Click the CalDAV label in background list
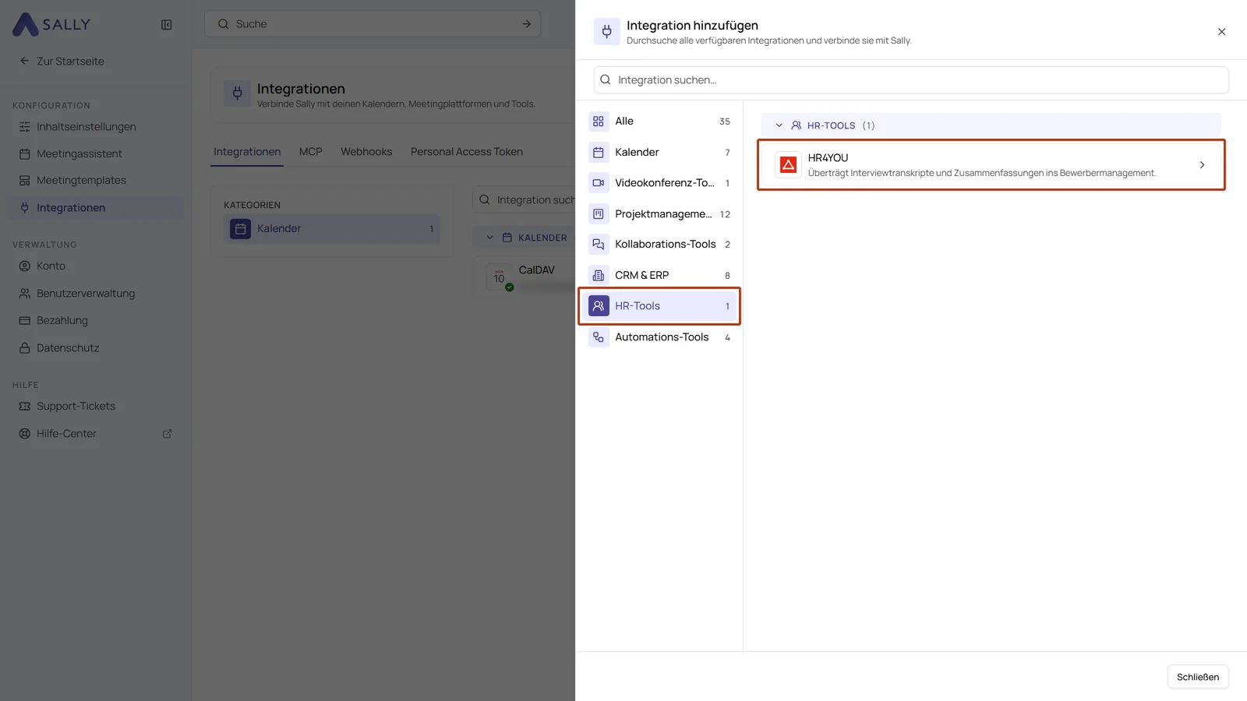This screenshot has width=1247, height=701. [x=537, y=270]
